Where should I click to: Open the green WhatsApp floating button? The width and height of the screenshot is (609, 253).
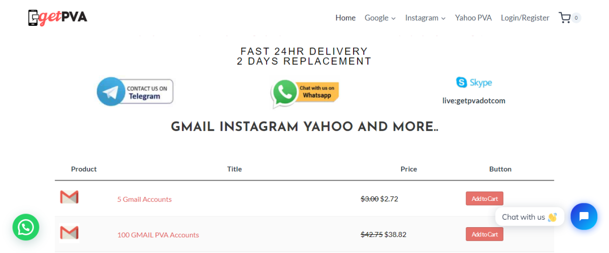(x=26, y=227)
